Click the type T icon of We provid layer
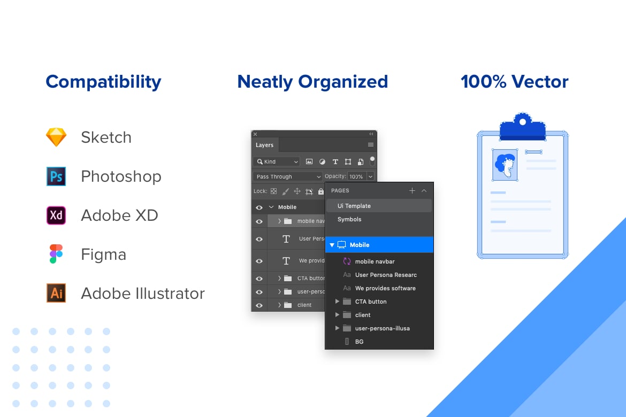This screenshot has width=626, height=417. (286, 260)
